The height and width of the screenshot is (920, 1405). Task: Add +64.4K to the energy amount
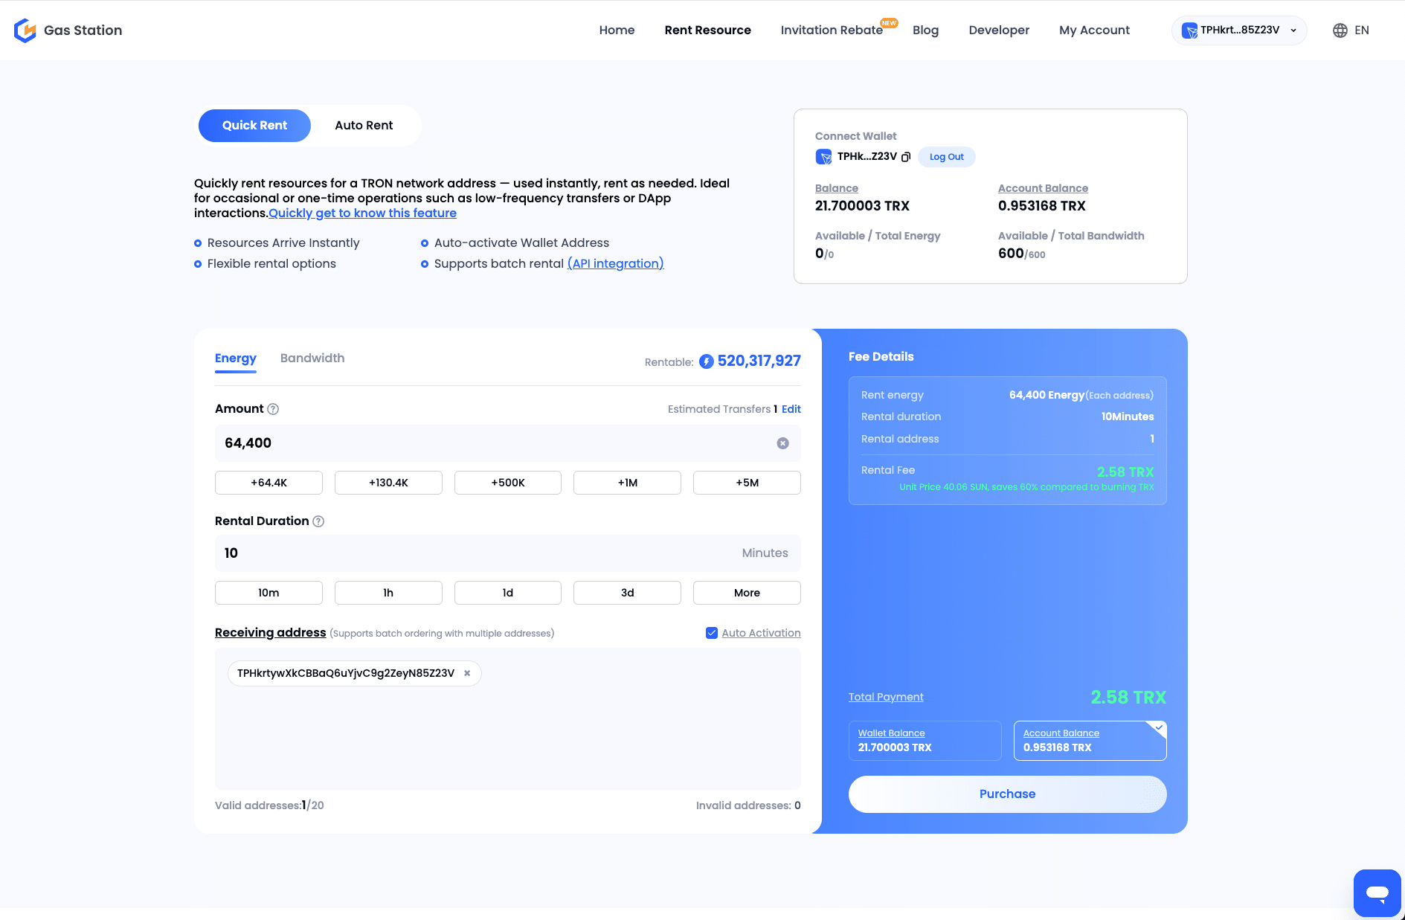[269, 483]
